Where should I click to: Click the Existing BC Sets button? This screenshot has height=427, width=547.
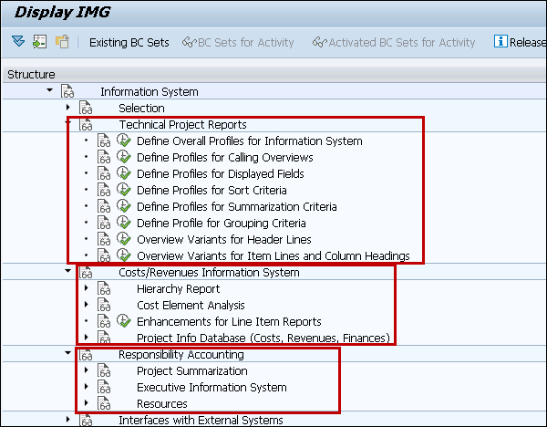[x=129, y=42]
